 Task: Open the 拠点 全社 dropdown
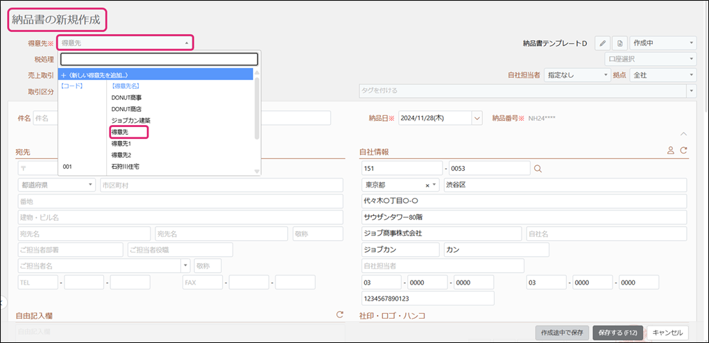click(663, 75)
